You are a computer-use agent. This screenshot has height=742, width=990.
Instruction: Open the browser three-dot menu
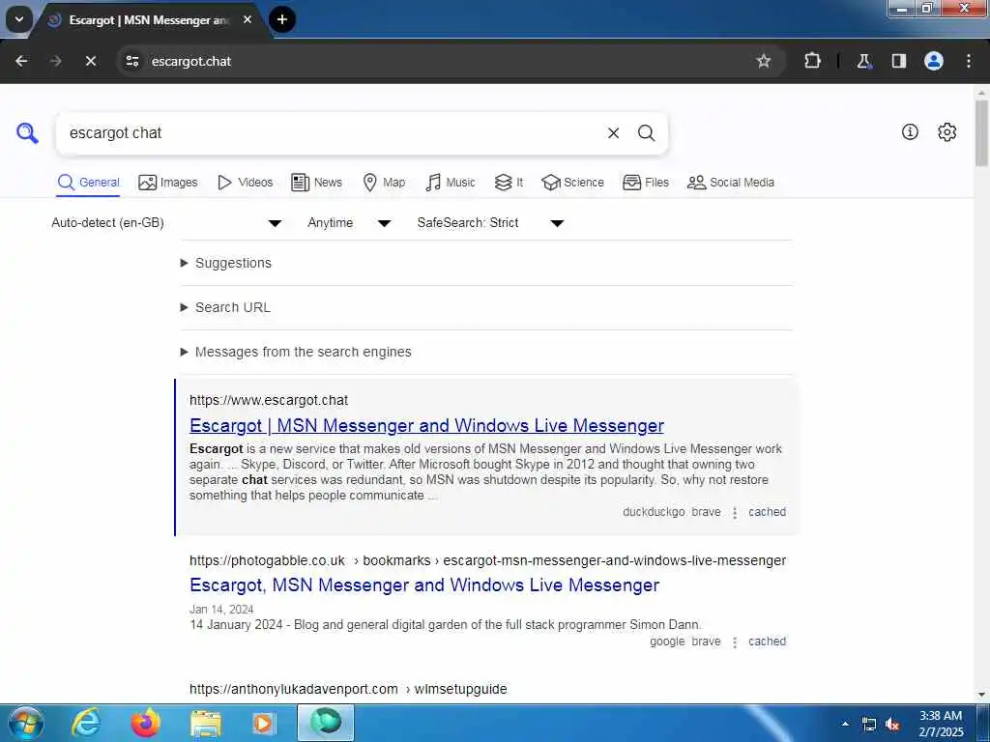[x=968, y=61]
